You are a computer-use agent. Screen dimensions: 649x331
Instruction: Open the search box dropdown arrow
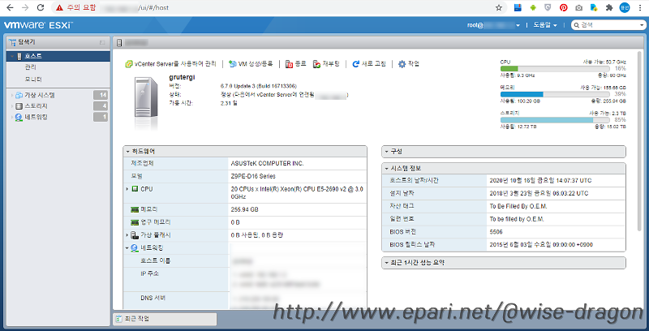click(x=641, y=25)
